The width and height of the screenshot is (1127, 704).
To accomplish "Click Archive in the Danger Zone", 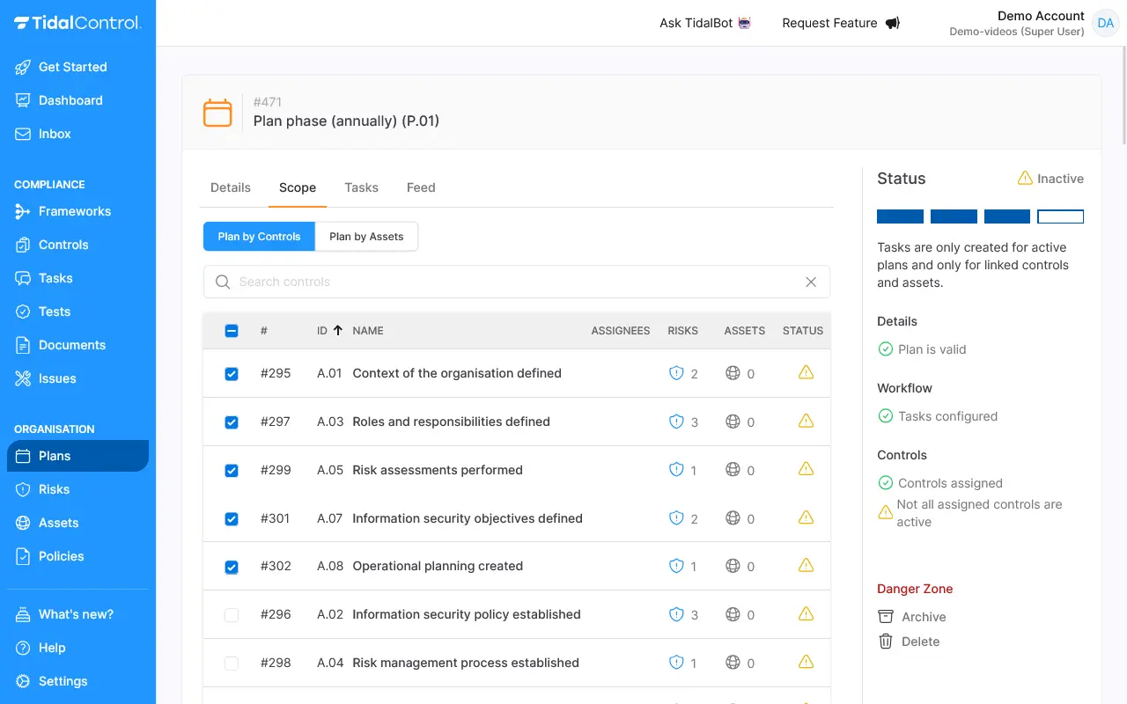I will pos(912,617).
